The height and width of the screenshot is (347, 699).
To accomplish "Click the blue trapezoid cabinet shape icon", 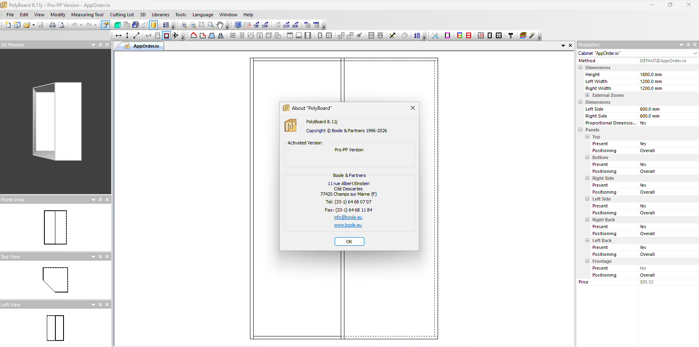I will pyautogui.click(x=212, y=35).
